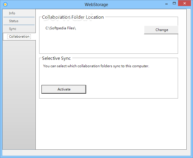Open the Info tab
Viewport: 193px width, 158px height.
click(x=19, y=13)
